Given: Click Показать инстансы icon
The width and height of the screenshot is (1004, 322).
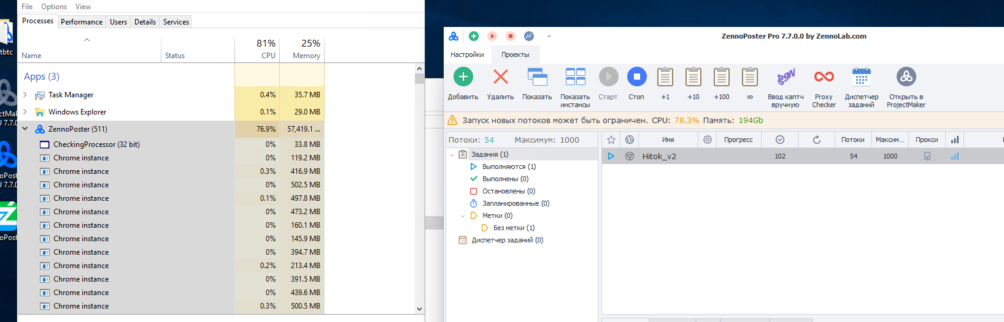Looking at the screenshot, I should pos(575,77).
